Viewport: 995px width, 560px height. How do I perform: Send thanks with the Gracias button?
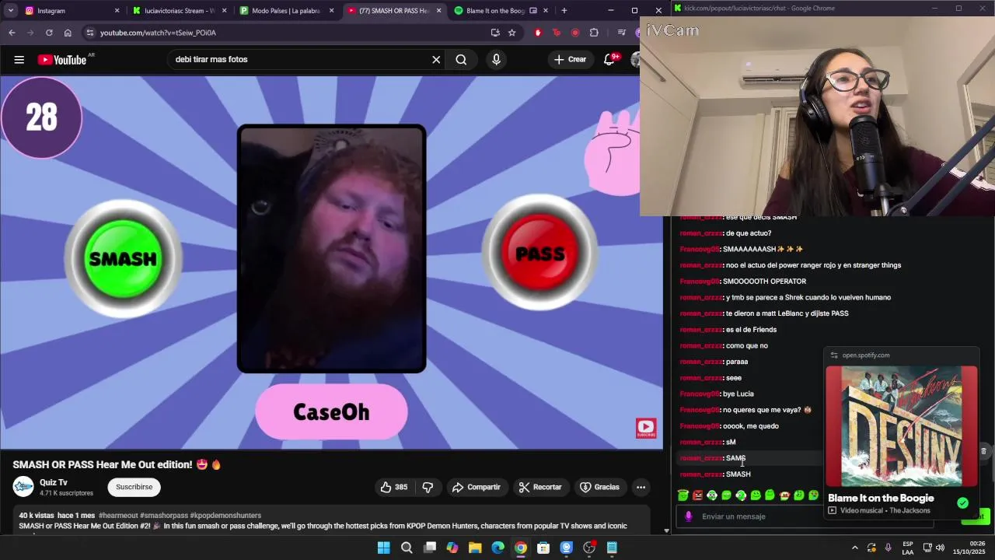click(x=599, y=487)
